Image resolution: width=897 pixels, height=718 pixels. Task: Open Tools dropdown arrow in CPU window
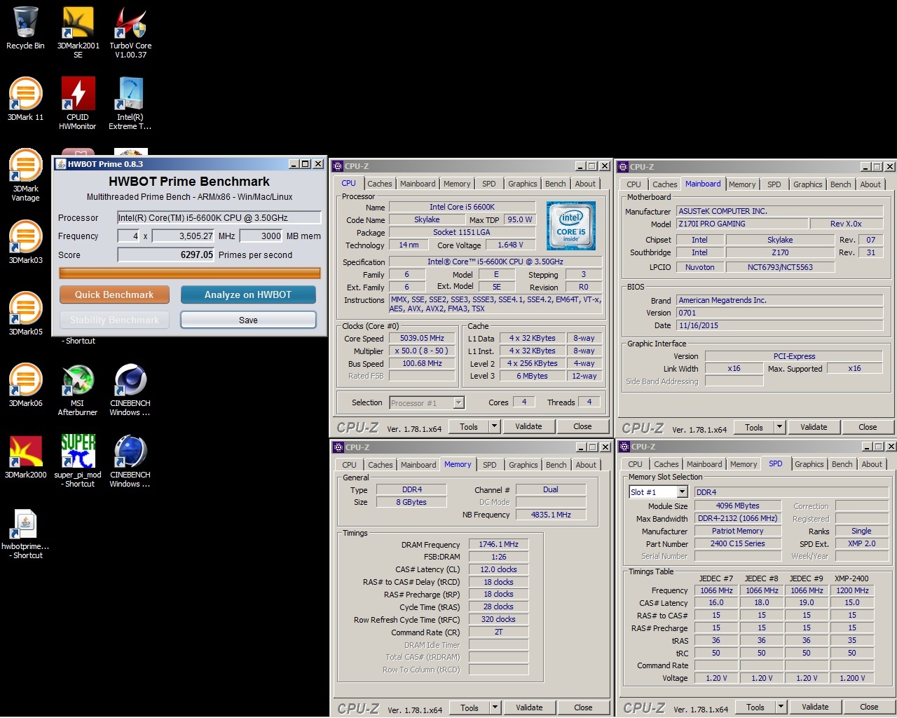[x=494, y=426]
